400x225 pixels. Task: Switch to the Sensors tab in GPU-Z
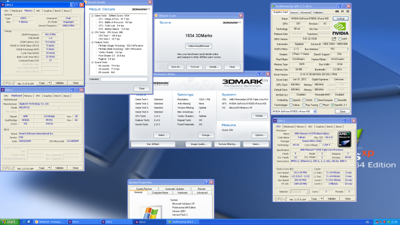pyautogui.click(x=294, y=12)
